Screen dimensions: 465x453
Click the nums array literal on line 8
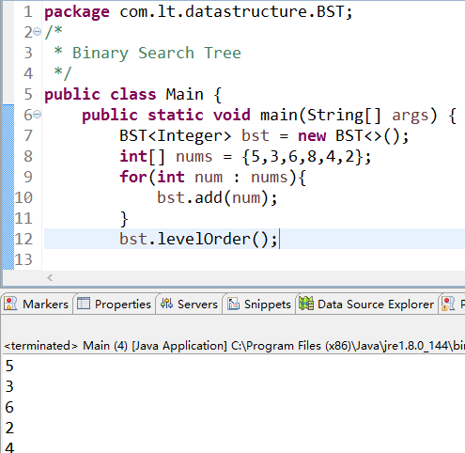(x=306, y=156)
